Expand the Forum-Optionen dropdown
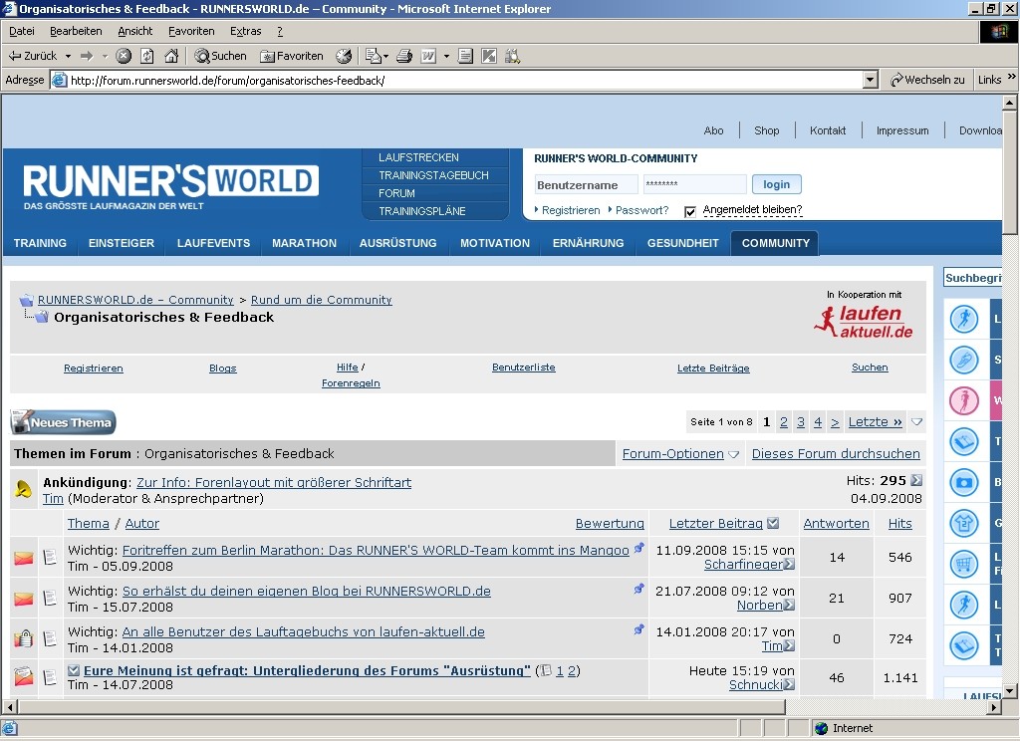This screenshot has width=1020, height=741. pyautogui.click(x=680, y=454)
